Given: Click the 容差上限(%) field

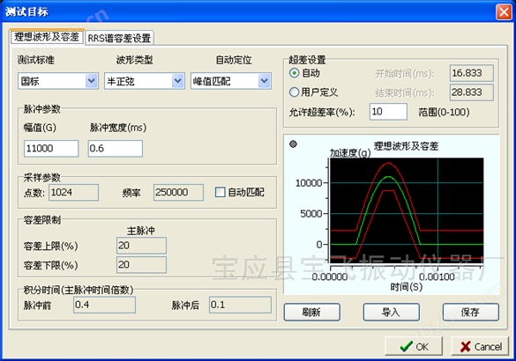Looking at the screenshot, I should click(141, 246).
